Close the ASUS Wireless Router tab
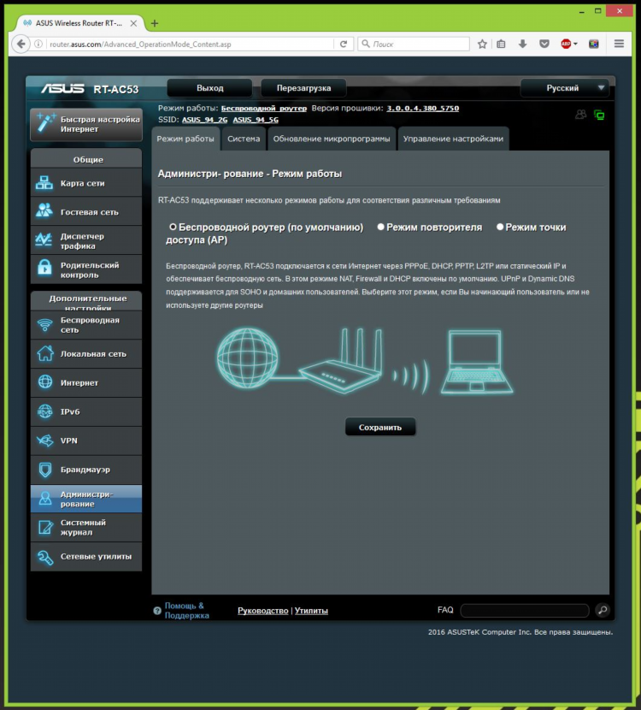 click(x=133, y=23)
